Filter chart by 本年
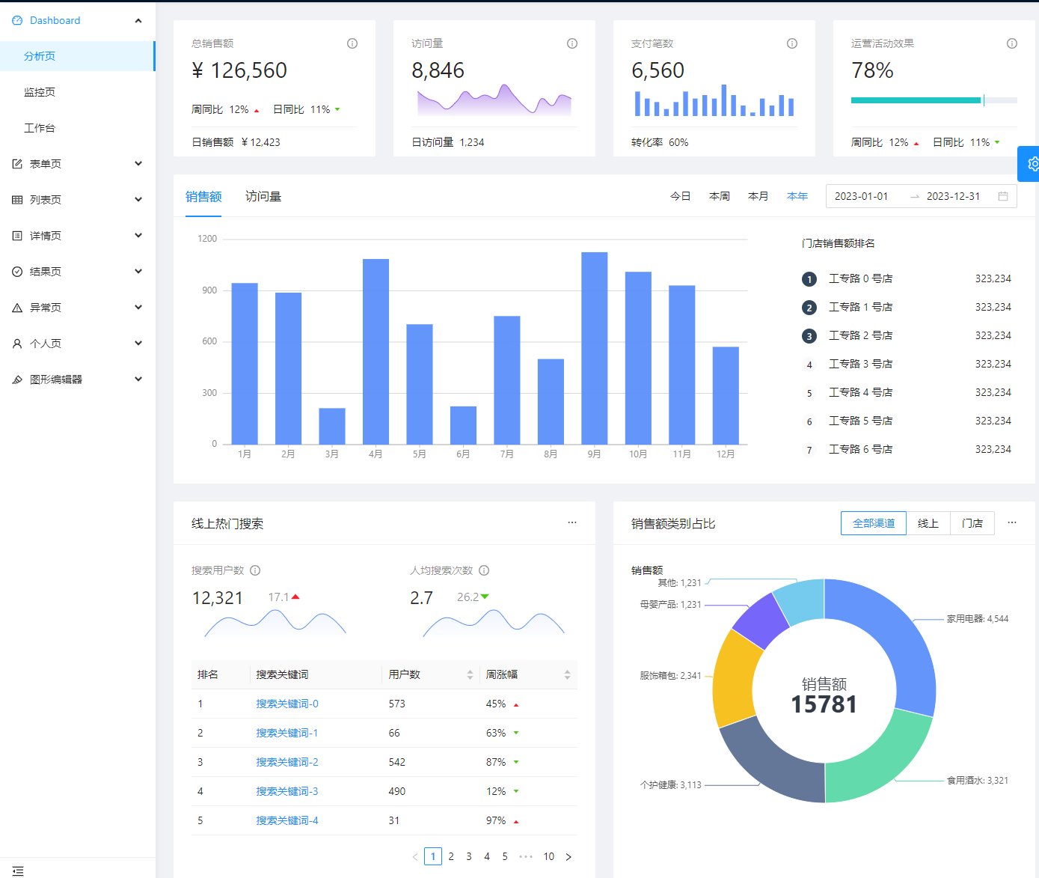The width and height of the screenshot is (1039, 878). click(797, 196)
